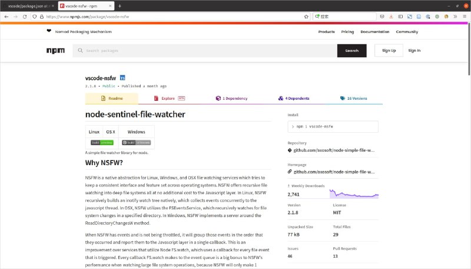Click the weekly downloads sparkline chart
This screenshot has width=471, height=269.
(x=354, y=193)
